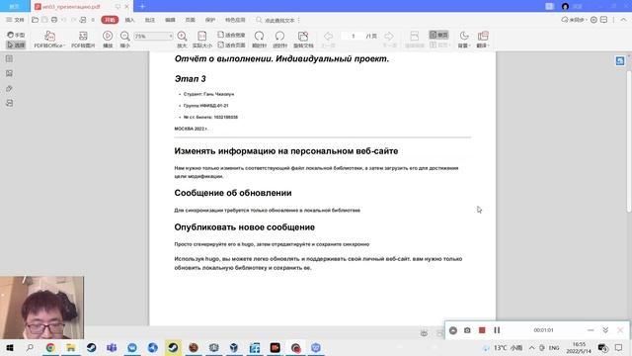Switch to the Protect (保护) tab
Viewport: 632px width, 356px height.
tap(210, 20)
